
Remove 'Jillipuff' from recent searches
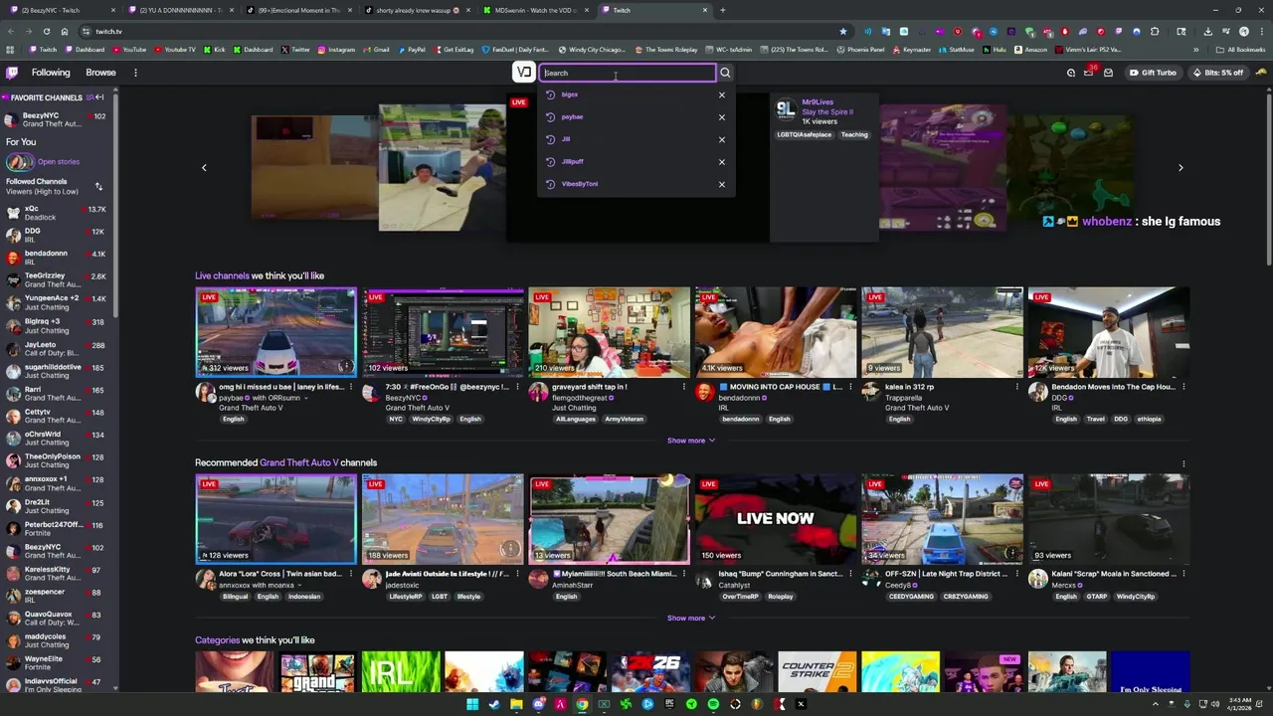(722, 162)
